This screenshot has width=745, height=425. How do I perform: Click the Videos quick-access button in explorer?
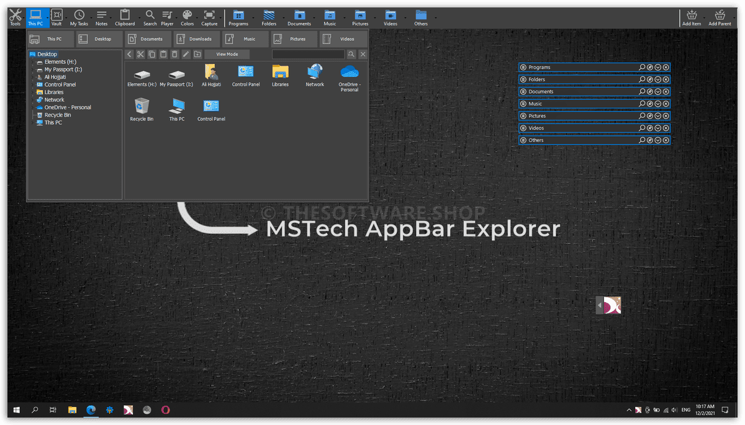[x=343, y=39]
